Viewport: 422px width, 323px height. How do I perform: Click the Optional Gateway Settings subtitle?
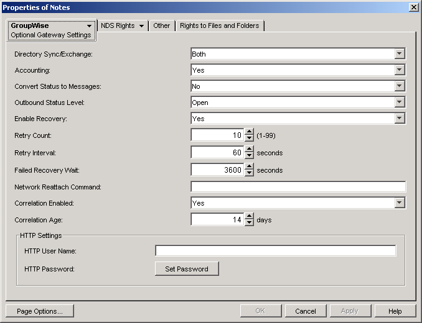pyautogui.click(x=51, y=35)
